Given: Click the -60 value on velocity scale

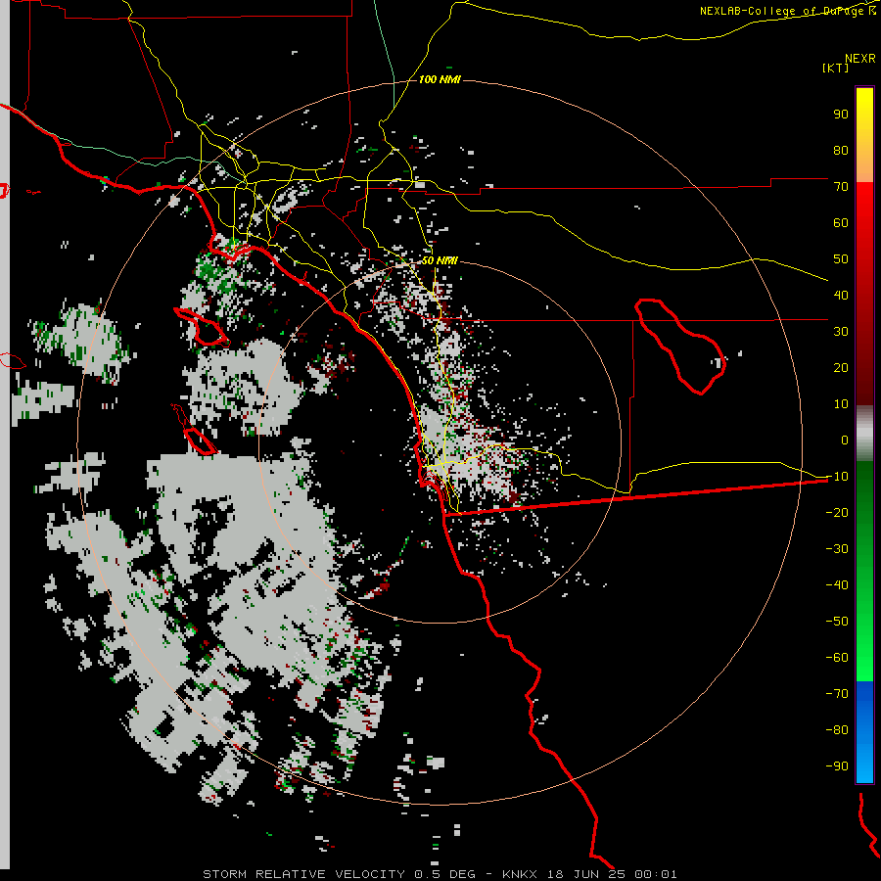Looking at the screenshot, I should [837, 658].
